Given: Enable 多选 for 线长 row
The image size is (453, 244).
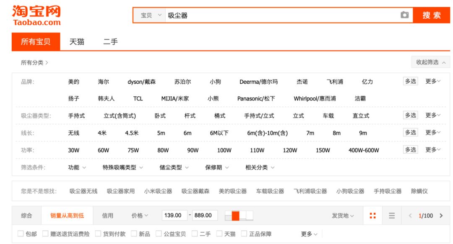Looking at the screenshot, I should 411,133.
